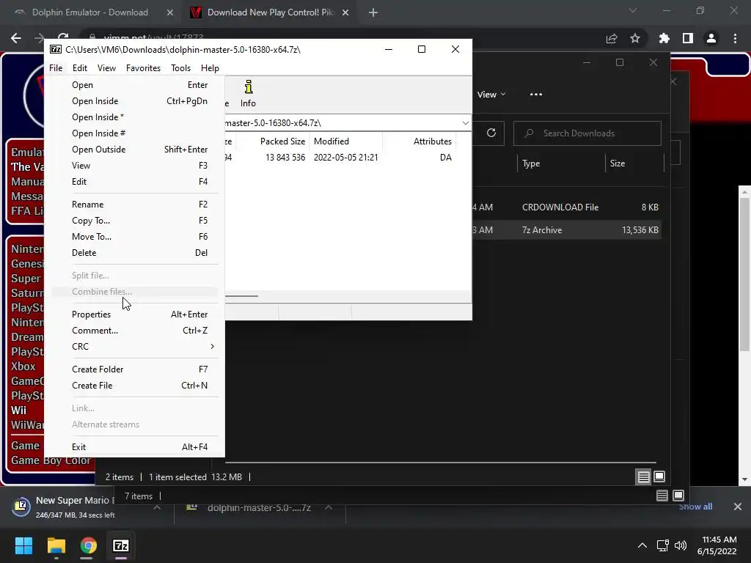Open the Chrome three-dot menu

[735, 38]
